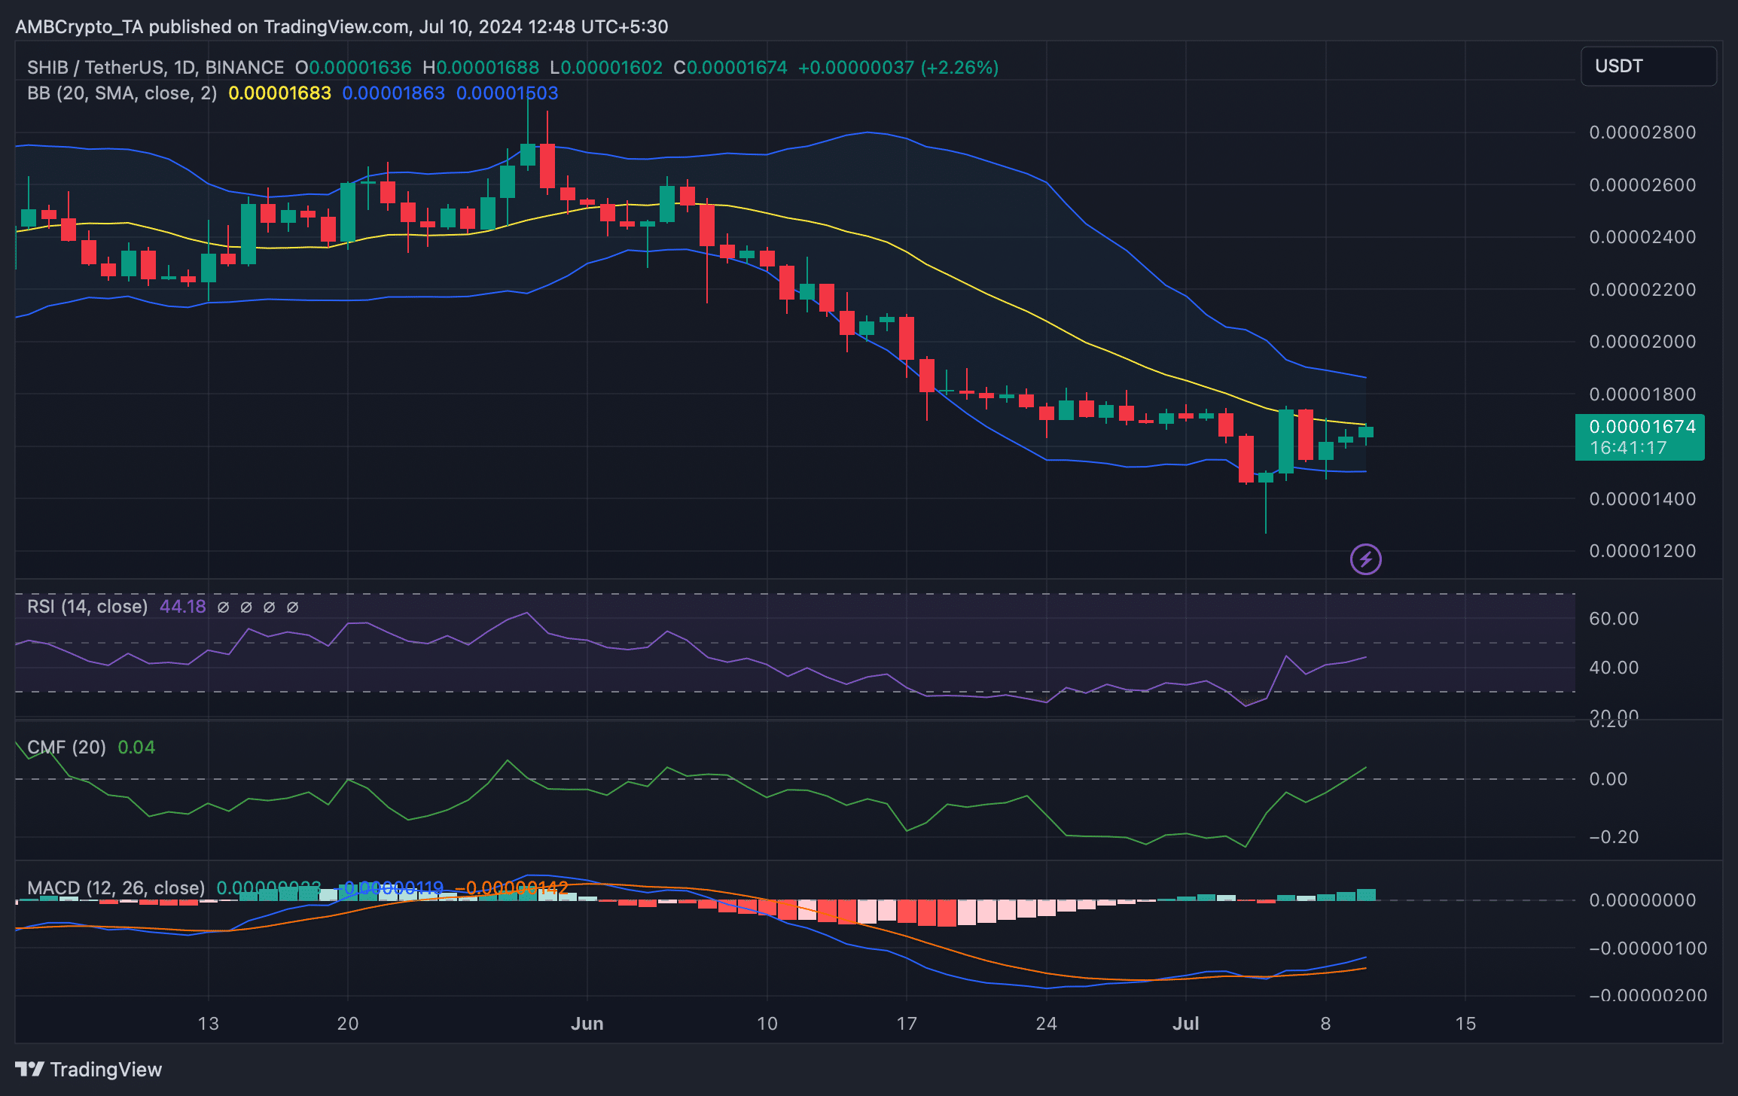Click the 0.00002200 price axis label
Screen dimensions: 1738x1096
(x=1642, y=290)
